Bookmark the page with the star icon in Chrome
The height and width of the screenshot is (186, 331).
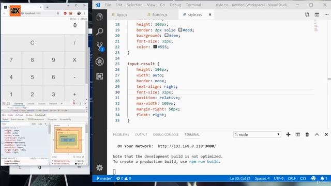[58, 13]
